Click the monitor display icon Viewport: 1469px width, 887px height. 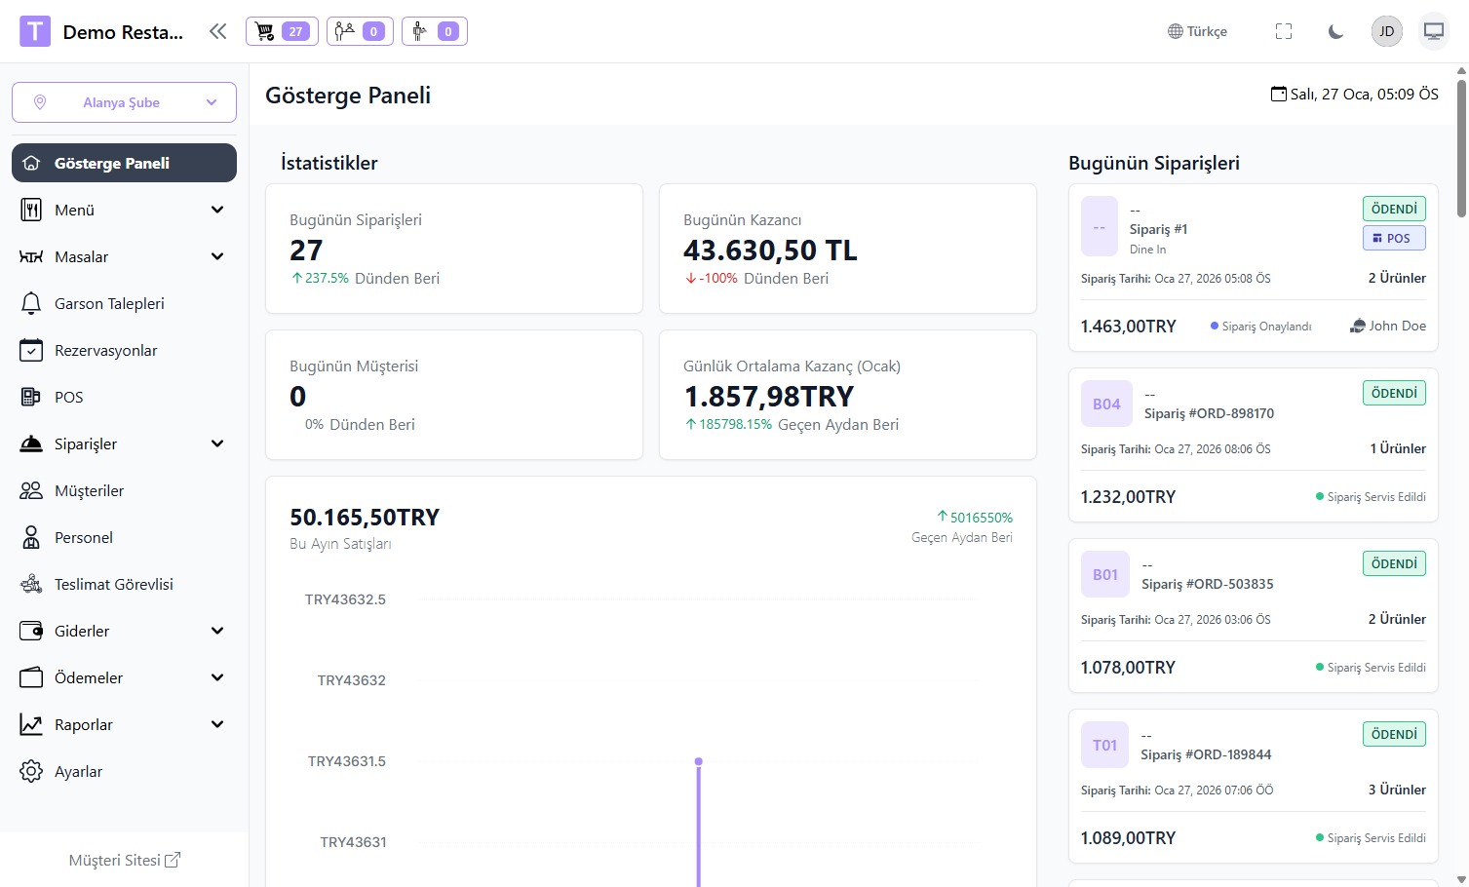1433,31
